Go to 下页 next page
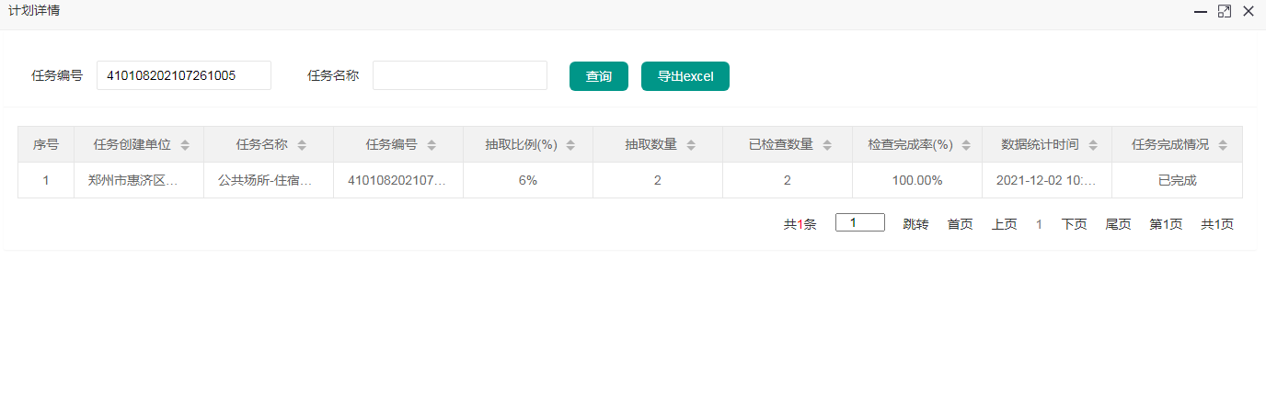The height and width of the screenshot is (418, 1266). 1074,224
